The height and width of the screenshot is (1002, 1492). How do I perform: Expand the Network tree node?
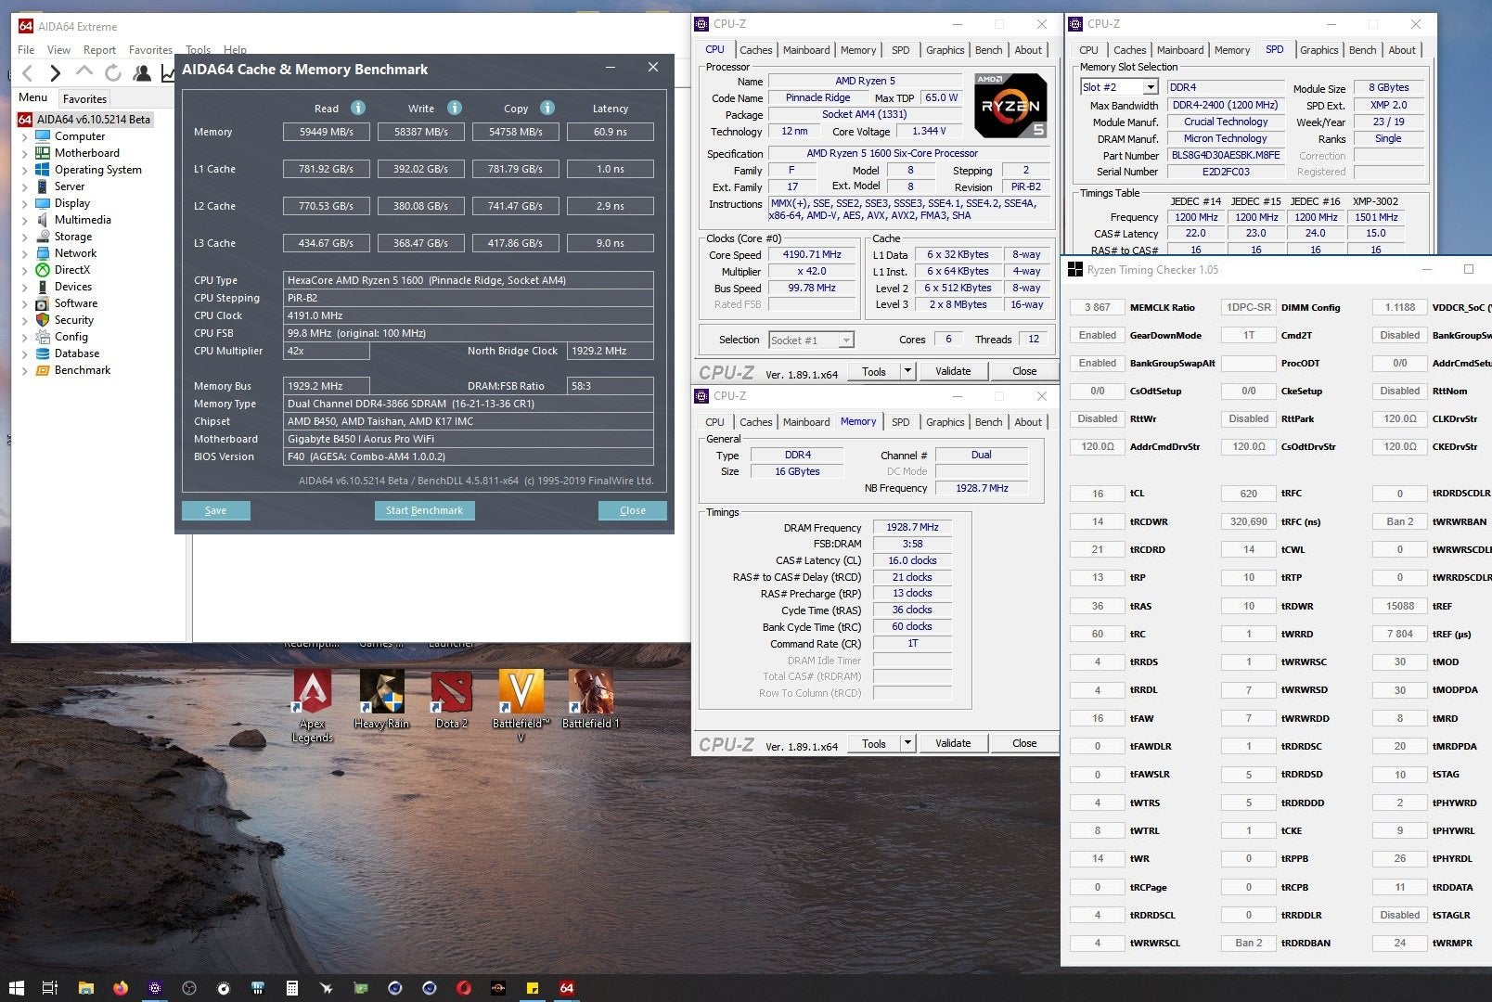pos(25,253)
